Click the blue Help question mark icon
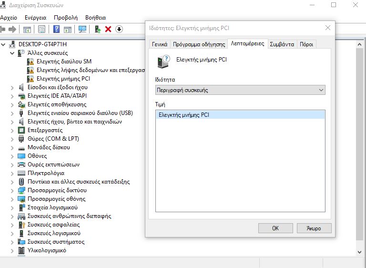Image resolution: width=366 pixels, height=268 pixels. [x=57, y=29]
